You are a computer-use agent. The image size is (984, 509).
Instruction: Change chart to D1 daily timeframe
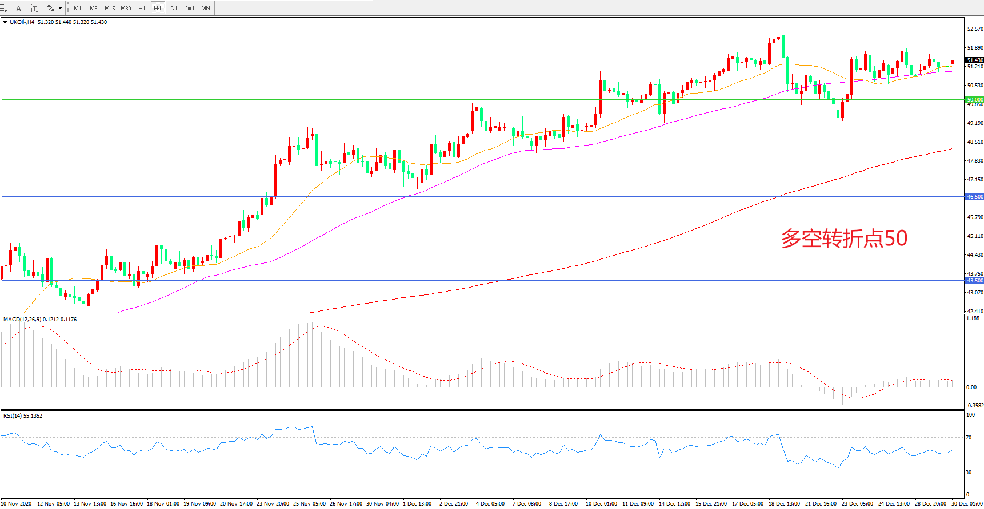(x=174, y=8)
